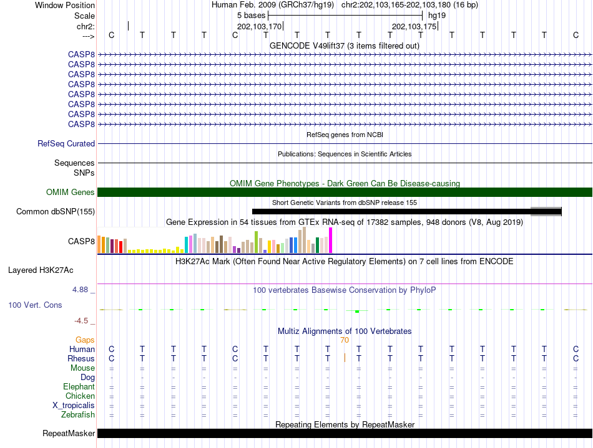The width and height of the screenshot is (593, 448).
Task: Click the hg19 assembly text
Action: coord(437,16)
